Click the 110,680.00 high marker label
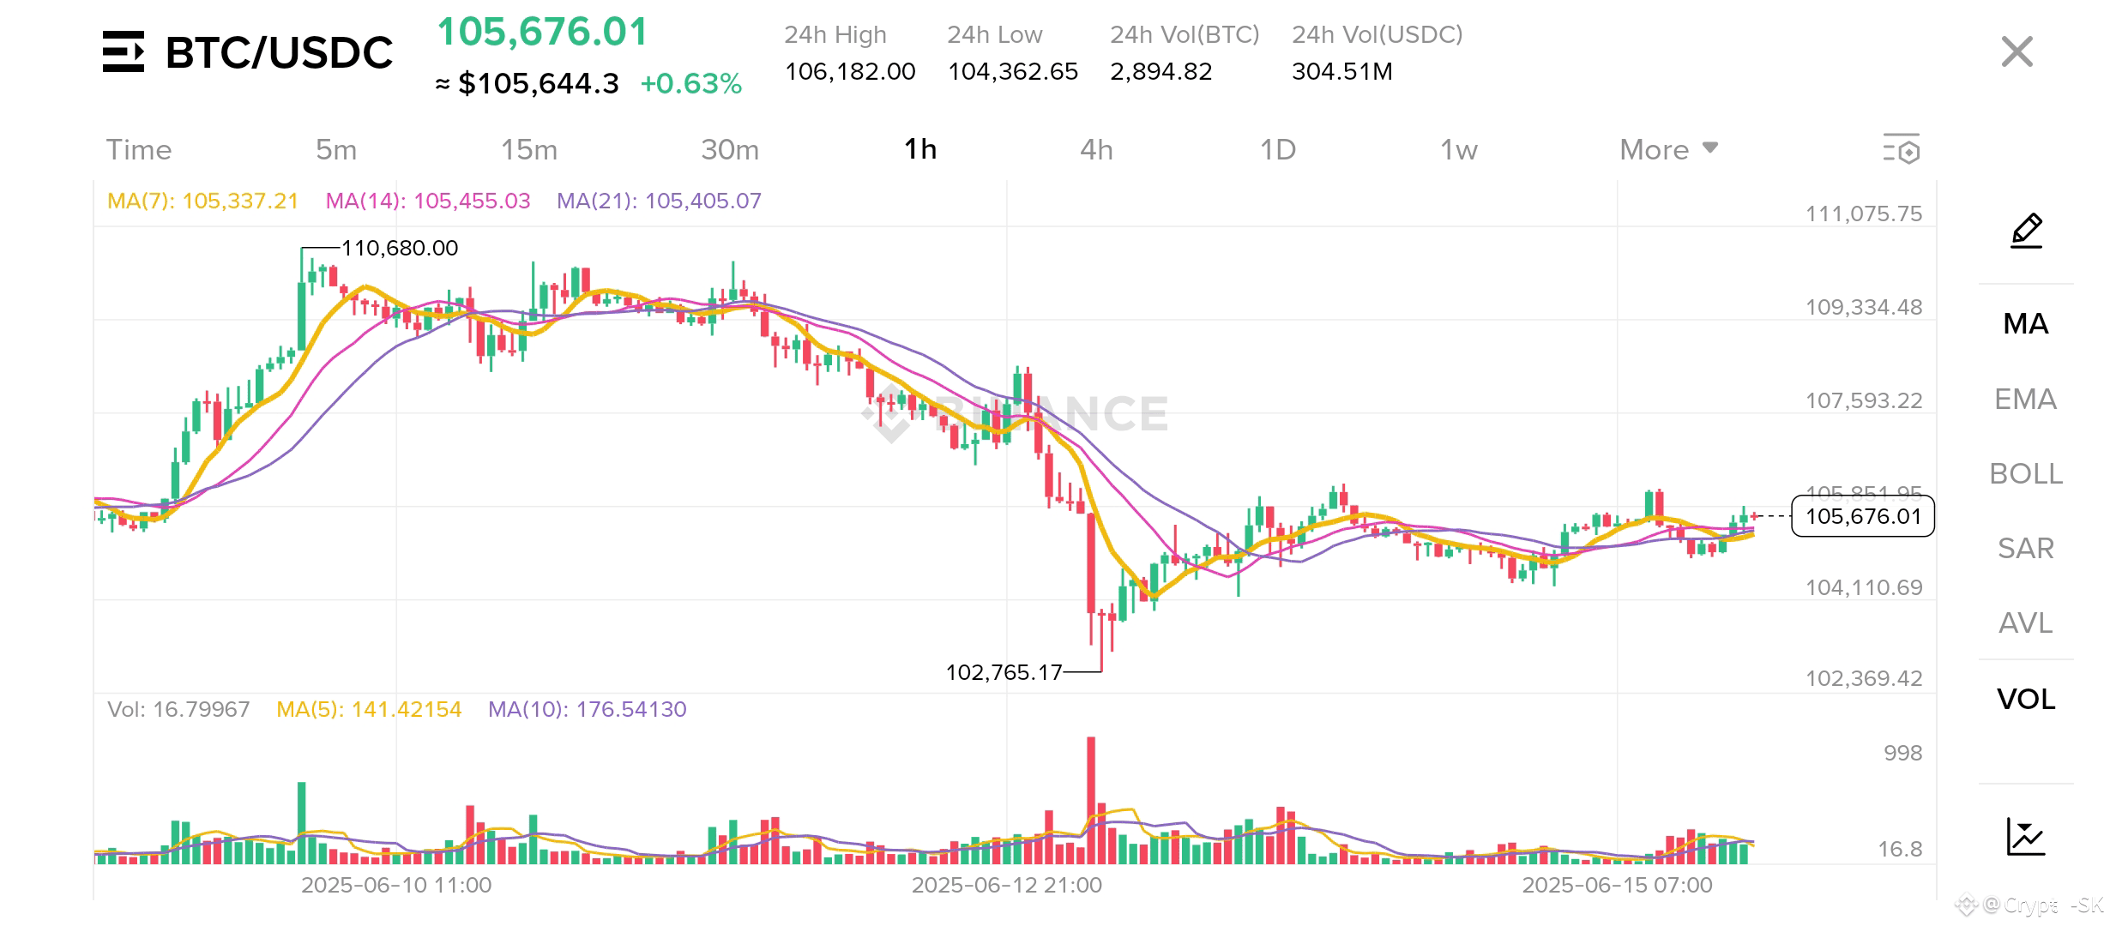Image resolution: width=2110 pixels, height=926 pixels. coord(400,248)
